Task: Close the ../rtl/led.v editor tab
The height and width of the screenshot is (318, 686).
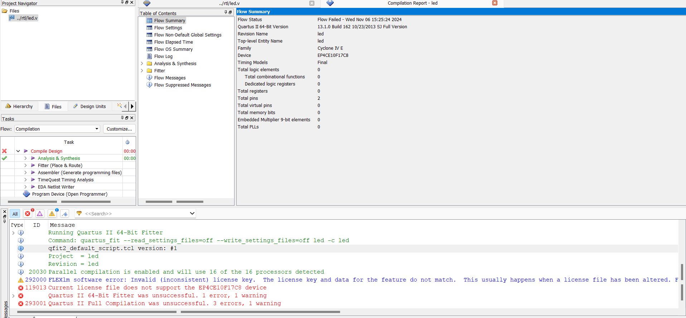Action: [312, 3]
